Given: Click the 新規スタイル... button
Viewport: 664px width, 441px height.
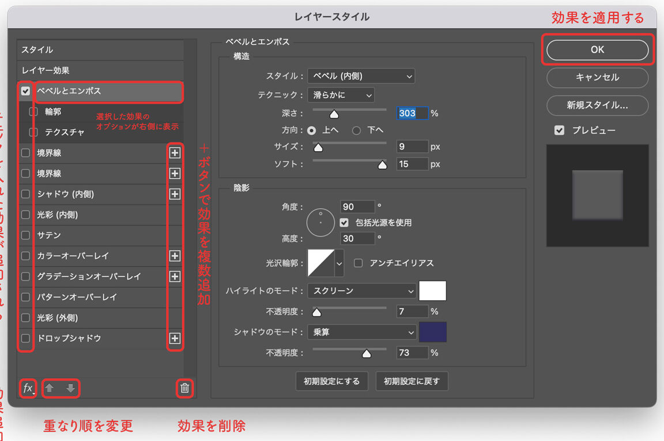Looking at the screenshot, I should [x=598, y=105].
